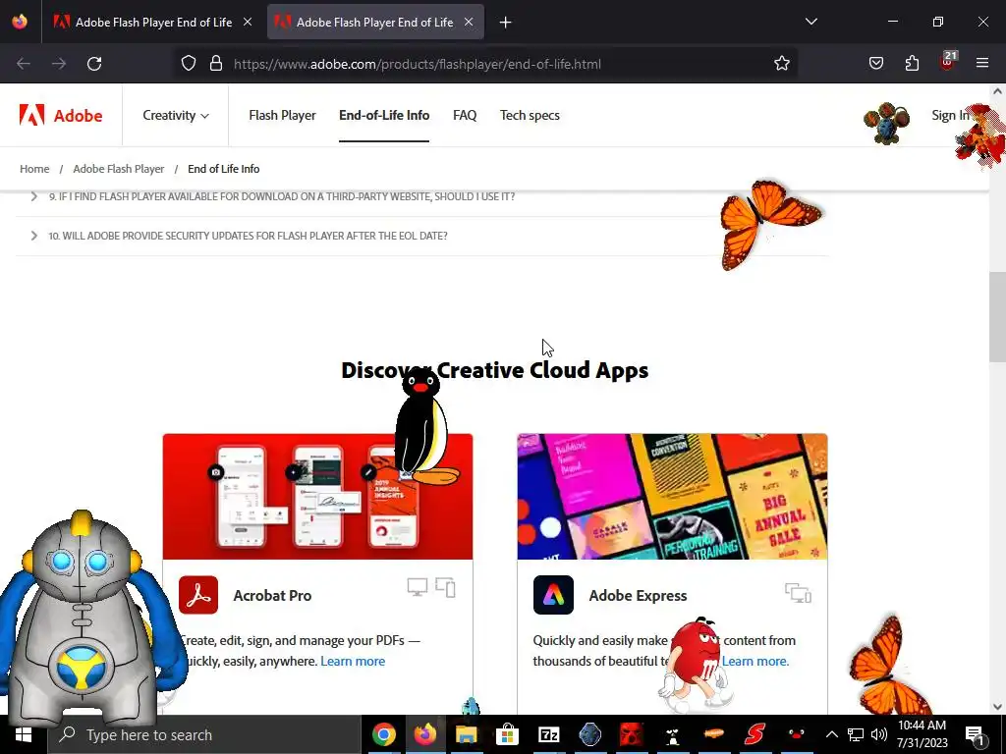Click the Home breadcrumb link
This screenshot has width=1006, height=754.
(x=34, y=169)
